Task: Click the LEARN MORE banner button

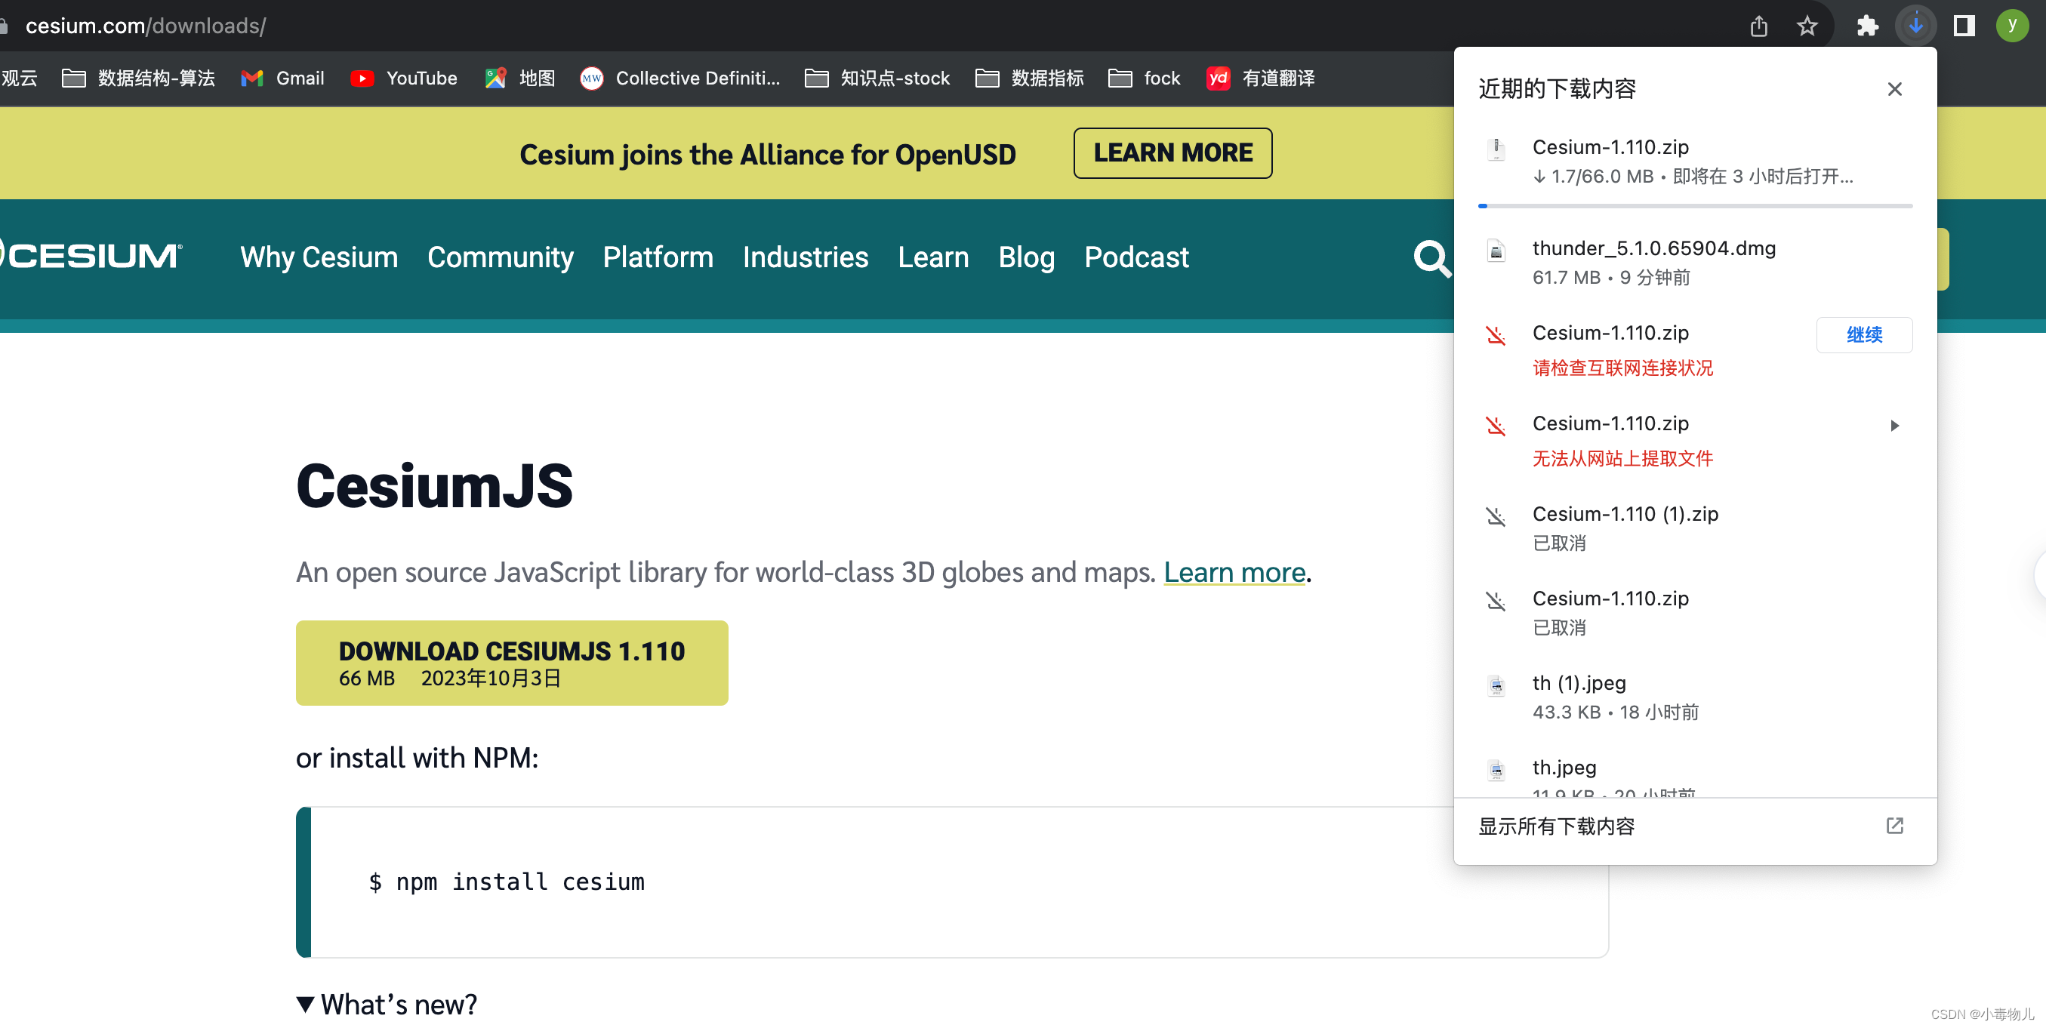Action: [x=1172, y=153]
